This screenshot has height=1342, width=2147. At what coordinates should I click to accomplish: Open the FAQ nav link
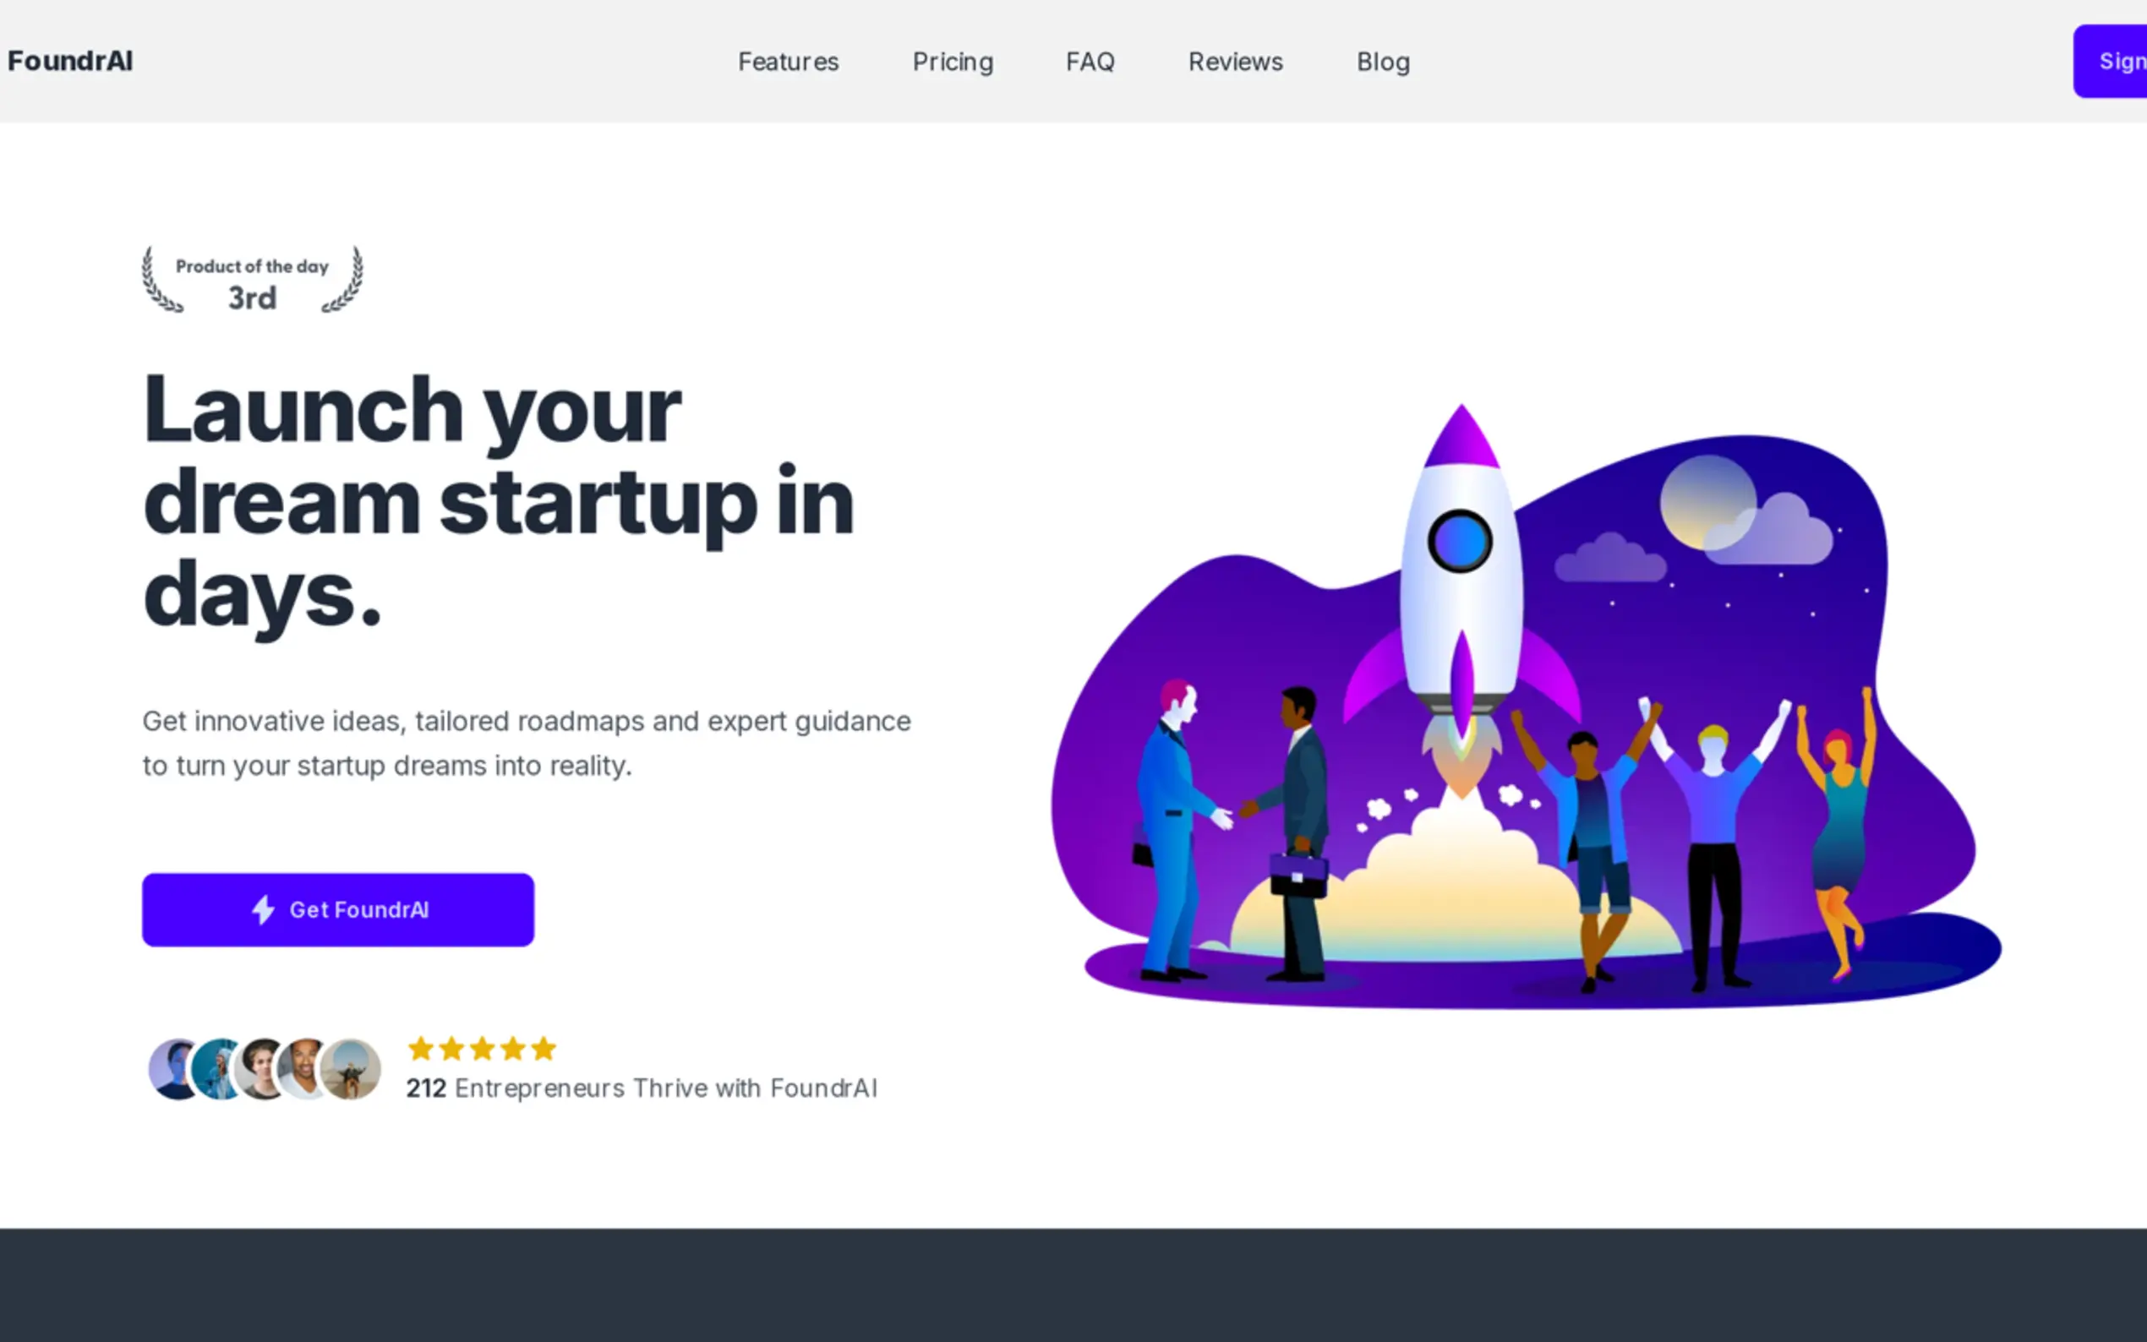pyautogui.click(x=1090, y=63)
